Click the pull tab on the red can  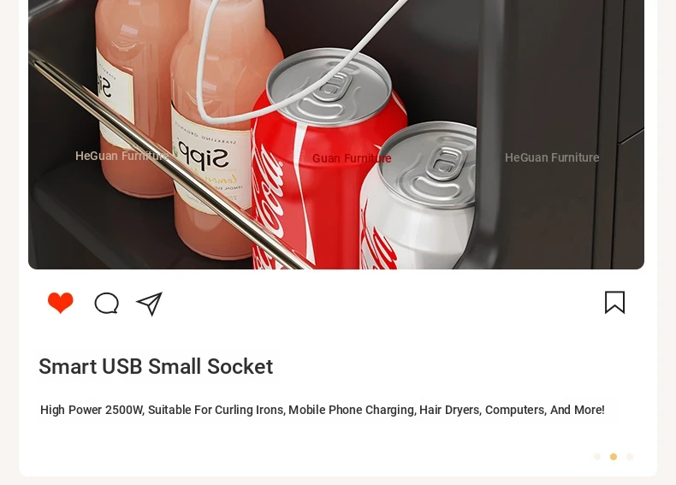tap(334, 86)
